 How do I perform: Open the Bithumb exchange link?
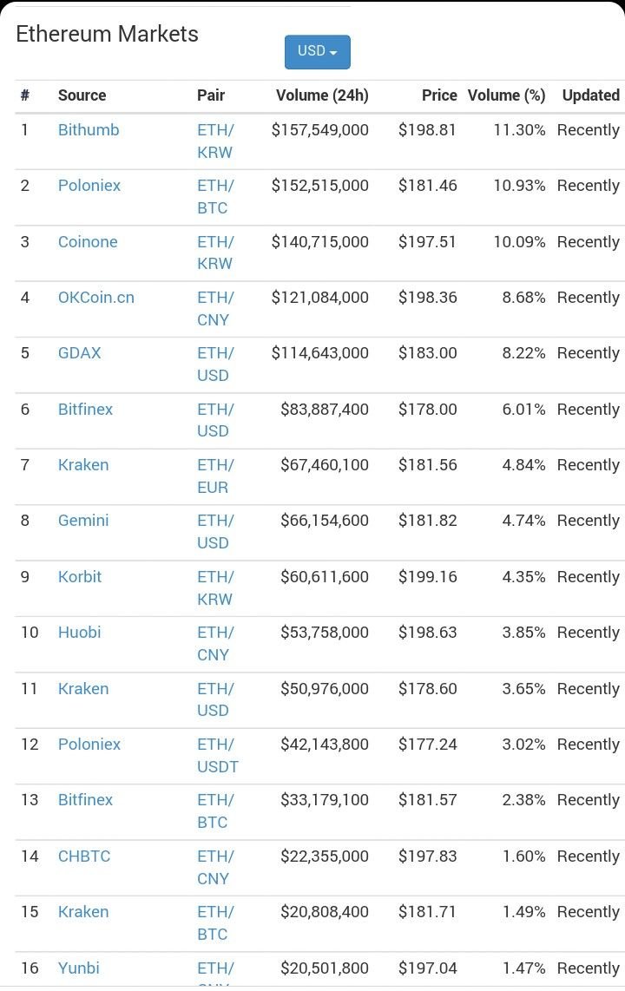coord(89,130)
